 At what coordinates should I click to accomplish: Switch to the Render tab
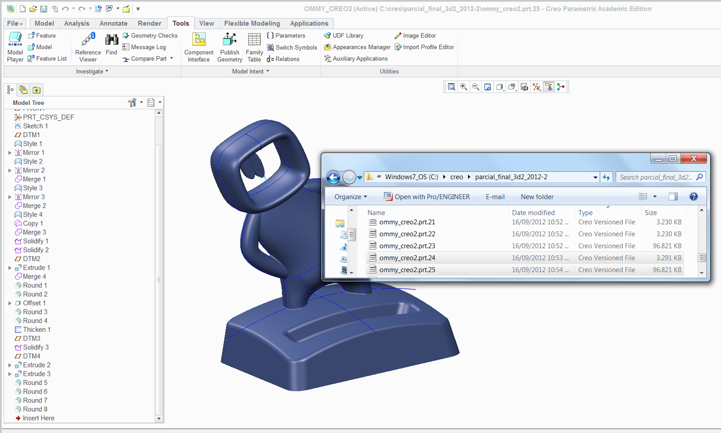click(149, 23)
